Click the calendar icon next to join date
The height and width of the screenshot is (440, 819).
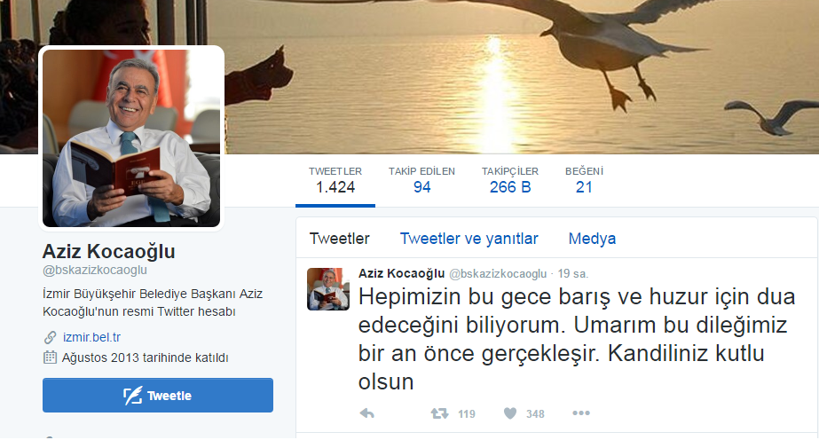pos(50,357)
